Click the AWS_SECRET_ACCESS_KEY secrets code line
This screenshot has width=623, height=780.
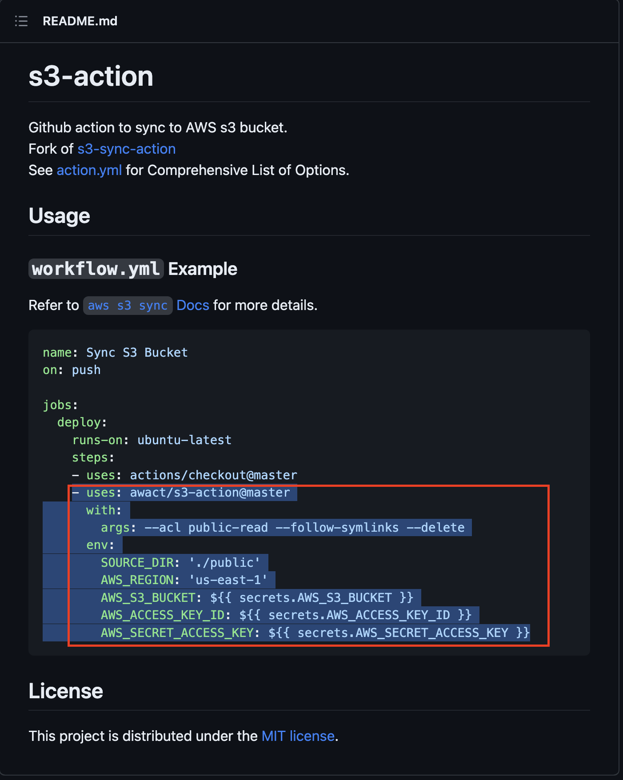click(315, 633)
